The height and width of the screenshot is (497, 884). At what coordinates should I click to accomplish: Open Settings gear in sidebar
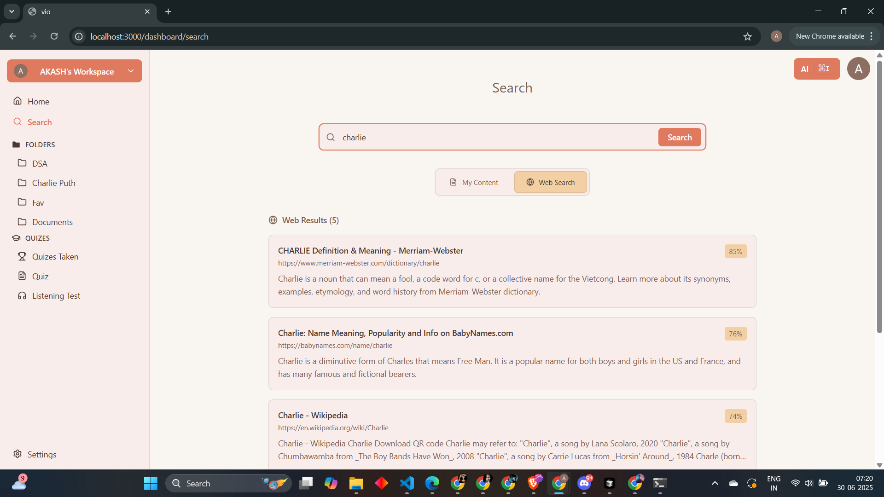(41, 454)
